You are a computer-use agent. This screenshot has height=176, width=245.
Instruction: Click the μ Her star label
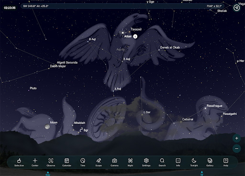pyautogui.click(x=241, y=61)
